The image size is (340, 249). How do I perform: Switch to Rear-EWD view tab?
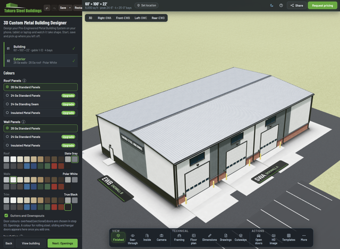158,18
